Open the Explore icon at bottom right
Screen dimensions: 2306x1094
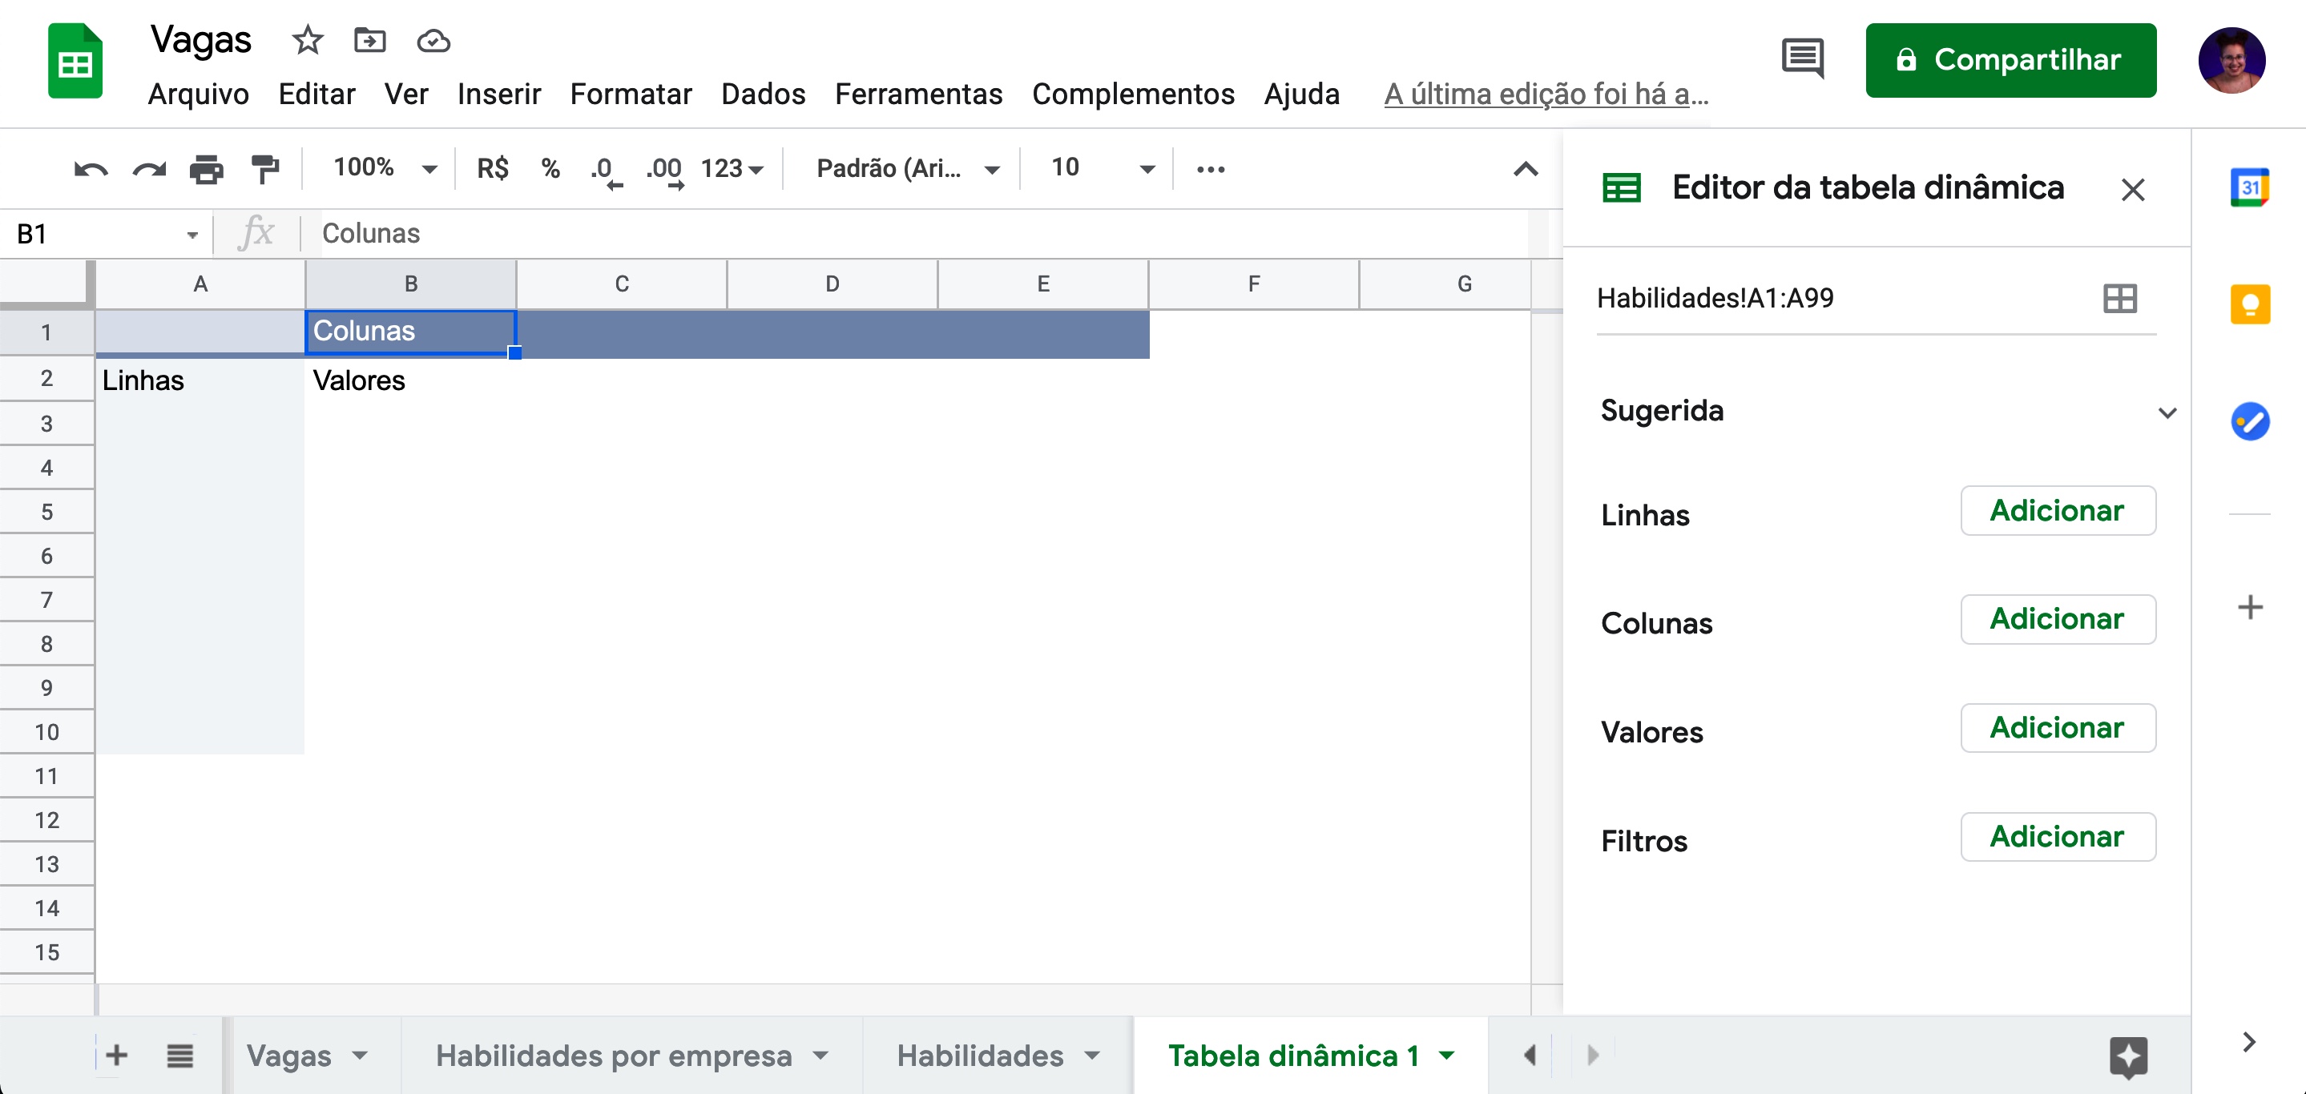click(x=2128, y=1056)
